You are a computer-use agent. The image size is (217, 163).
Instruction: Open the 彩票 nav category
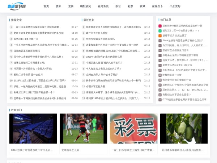(130, 6)
